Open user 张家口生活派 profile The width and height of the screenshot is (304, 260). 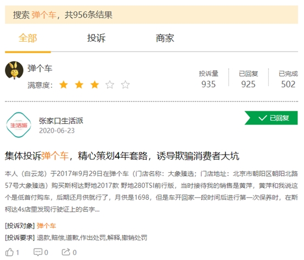point(61,121)
